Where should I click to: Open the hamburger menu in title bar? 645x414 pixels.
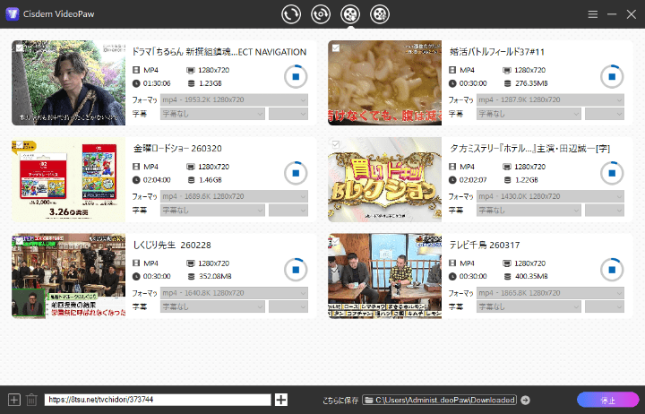[593, 15]
